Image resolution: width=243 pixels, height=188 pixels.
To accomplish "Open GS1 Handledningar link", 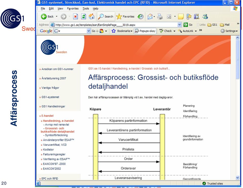I will (x=53, y=106).
